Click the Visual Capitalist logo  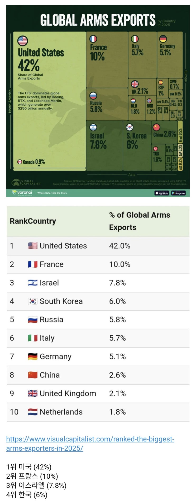coord(26,182)
